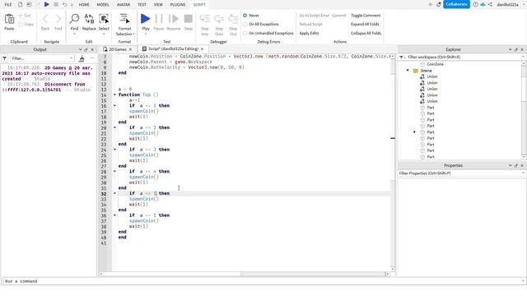The height and width of the screenshot is (296, 527).
Task: Click the Format Selection icon
Action: (124, 19)
